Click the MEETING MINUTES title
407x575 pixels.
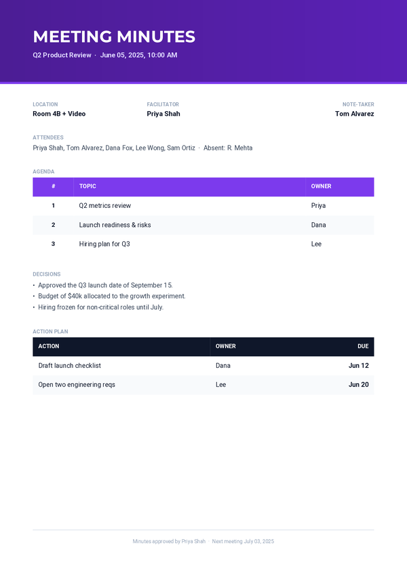[114, 37]
